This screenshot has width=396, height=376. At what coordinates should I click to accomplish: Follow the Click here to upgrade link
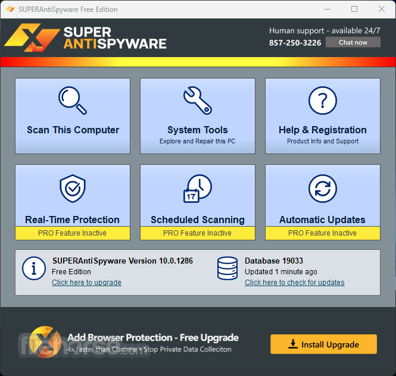point(86,283)
